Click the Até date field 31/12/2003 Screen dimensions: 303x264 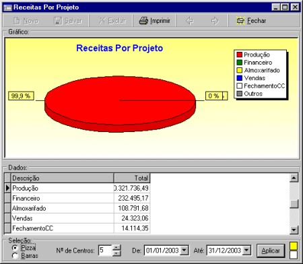[224, 251]
